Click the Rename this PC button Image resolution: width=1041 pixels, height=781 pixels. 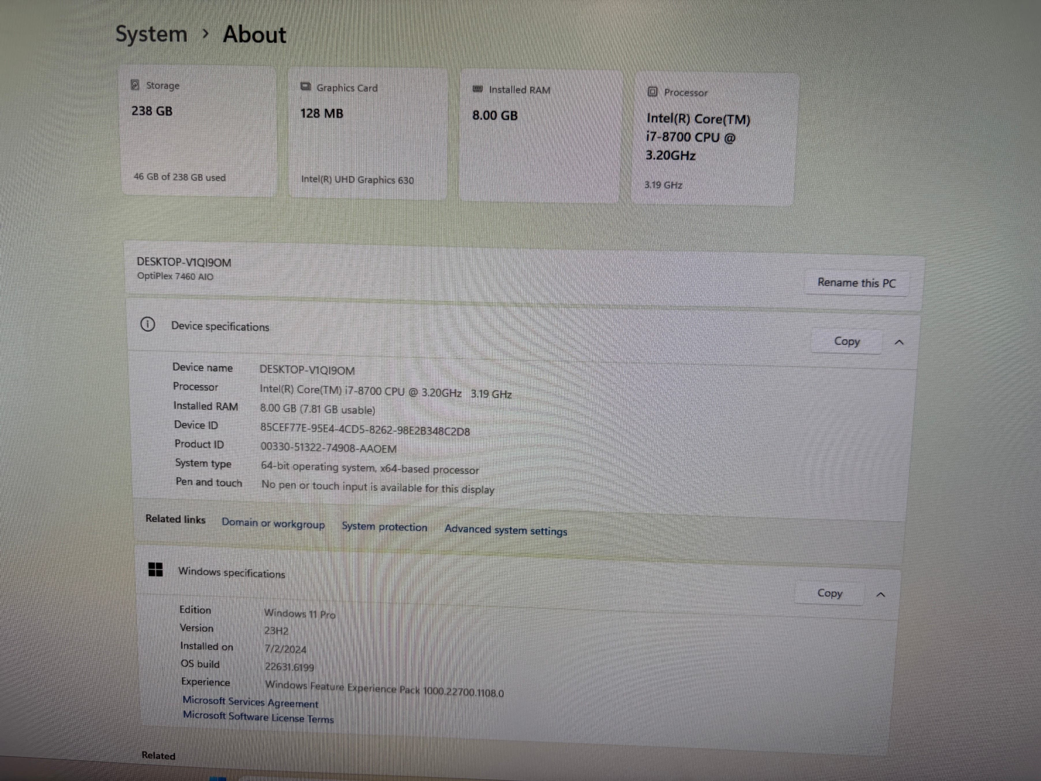[856, 283]
